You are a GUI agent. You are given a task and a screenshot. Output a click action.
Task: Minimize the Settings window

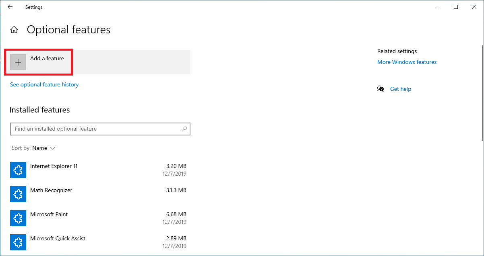click(x=437, y=7)
